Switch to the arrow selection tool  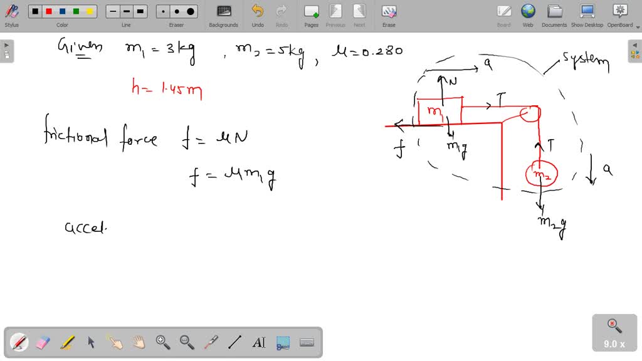coord(90,342)
